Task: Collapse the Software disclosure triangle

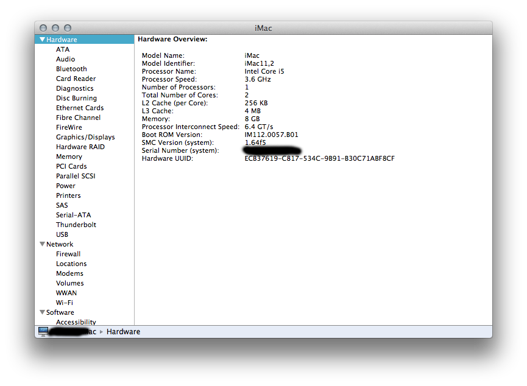Action: coord(43,312)
